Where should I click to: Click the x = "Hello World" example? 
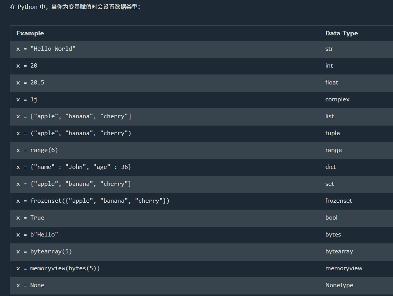coord(46,49)
